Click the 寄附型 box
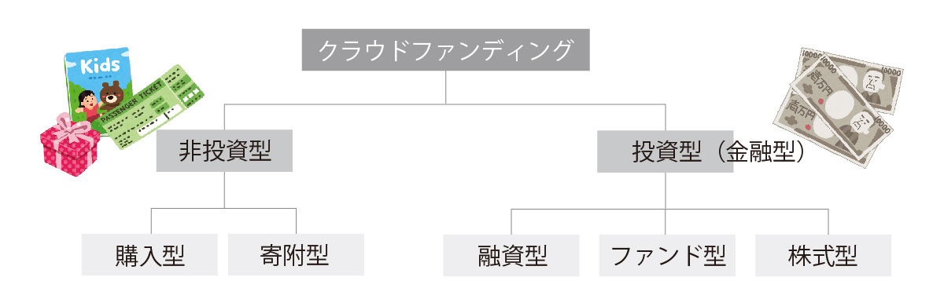 296,255
